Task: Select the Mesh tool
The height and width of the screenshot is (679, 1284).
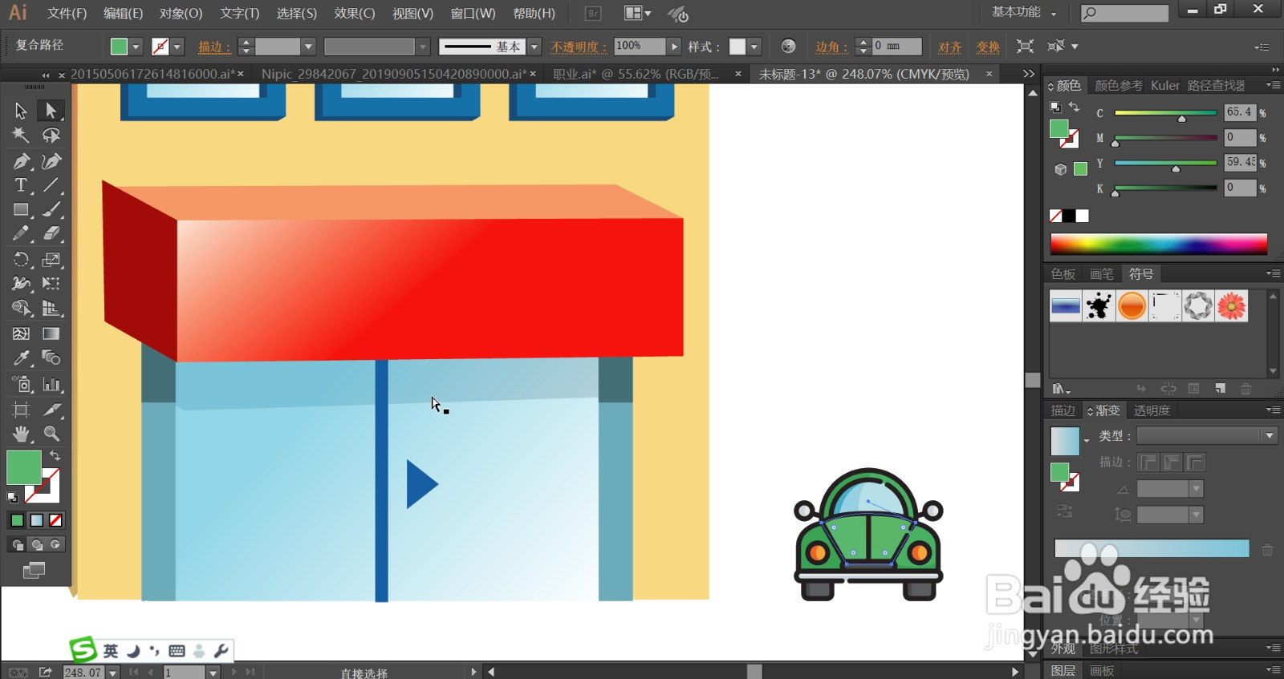Action: pos(21,333)
